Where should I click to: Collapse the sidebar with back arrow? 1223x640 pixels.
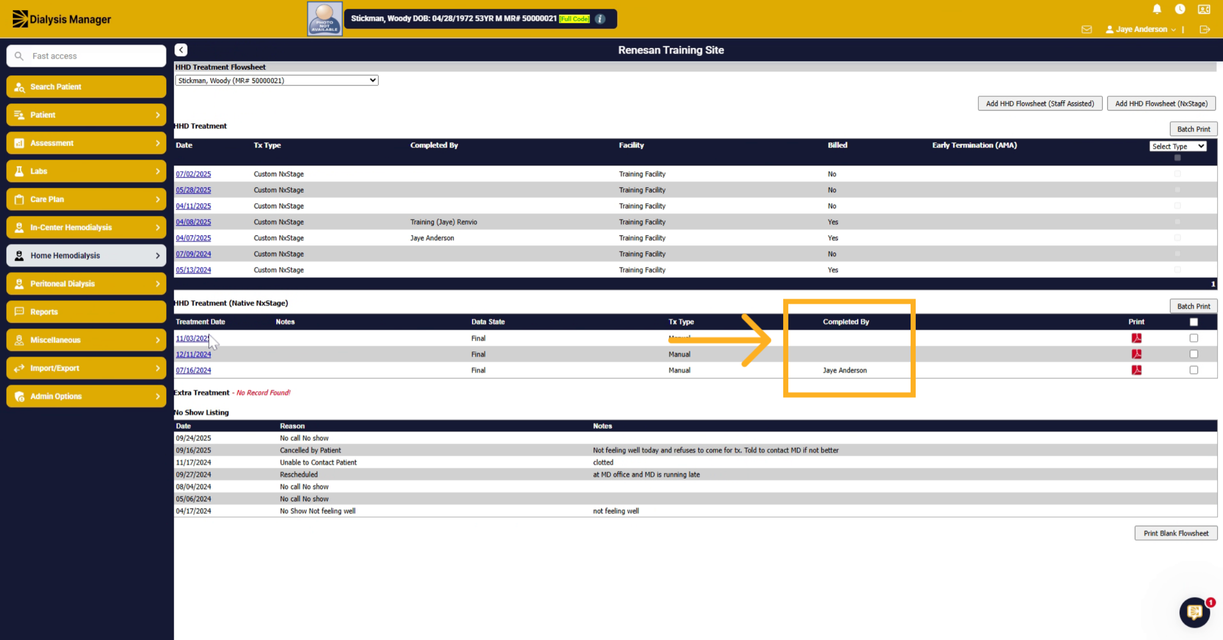point(181,50)
